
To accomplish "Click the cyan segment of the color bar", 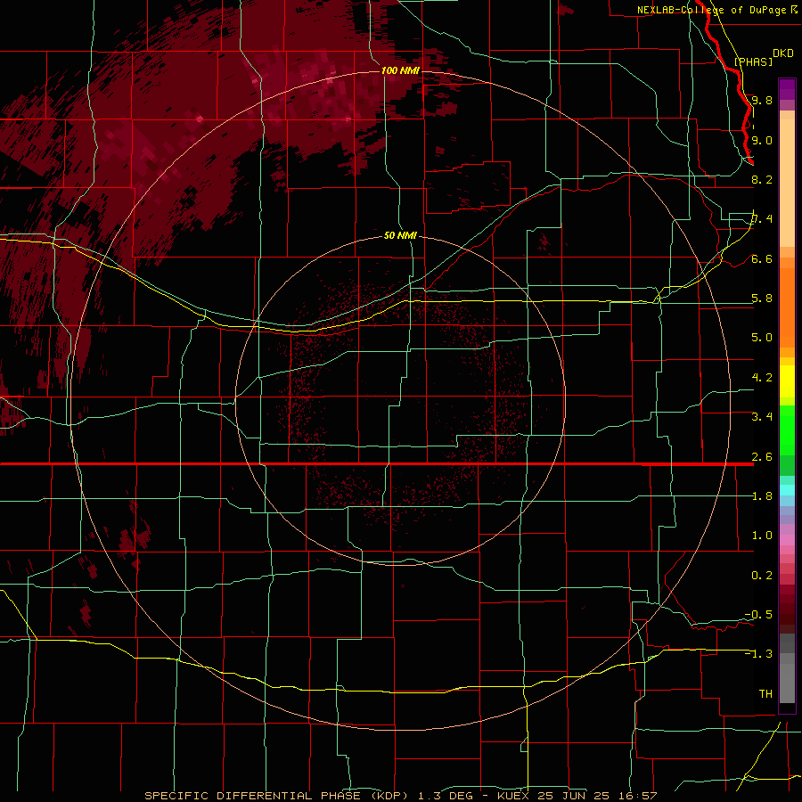I will (787, 490).
